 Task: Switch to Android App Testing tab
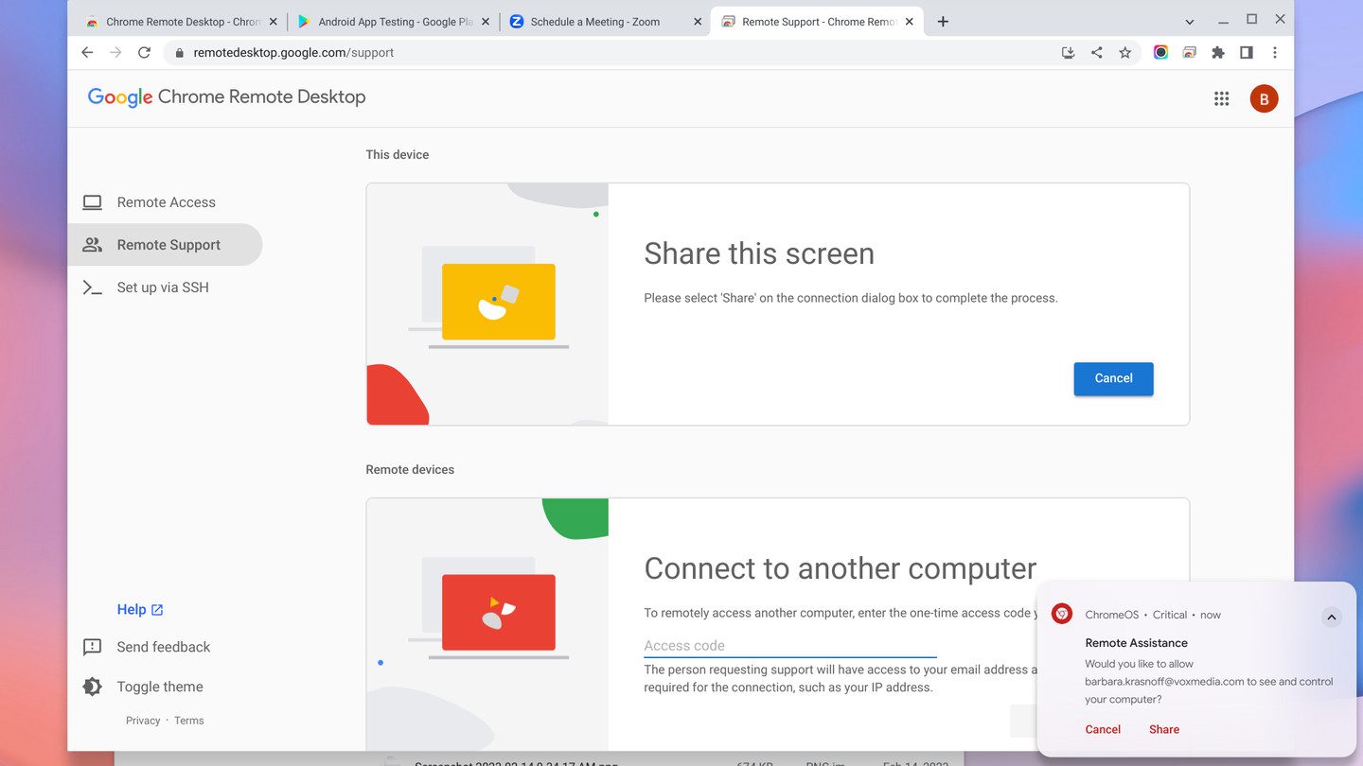pyautogui.click(x=393, y=22)
